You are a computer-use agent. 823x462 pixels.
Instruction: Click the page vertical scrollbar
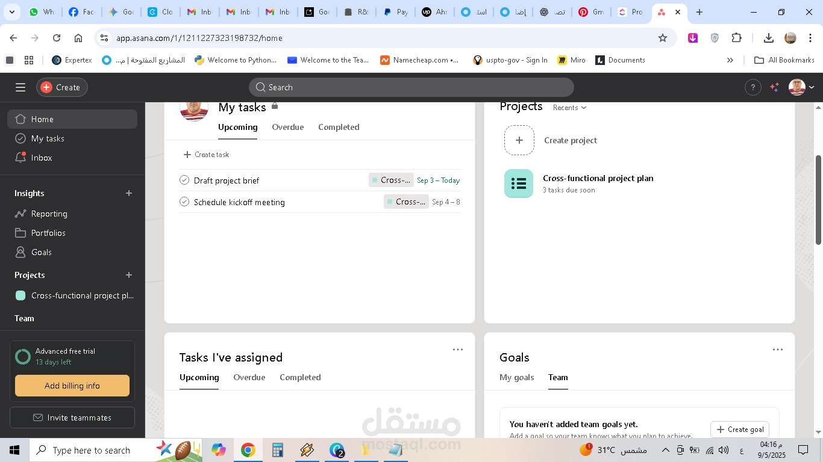pos(818,200)
